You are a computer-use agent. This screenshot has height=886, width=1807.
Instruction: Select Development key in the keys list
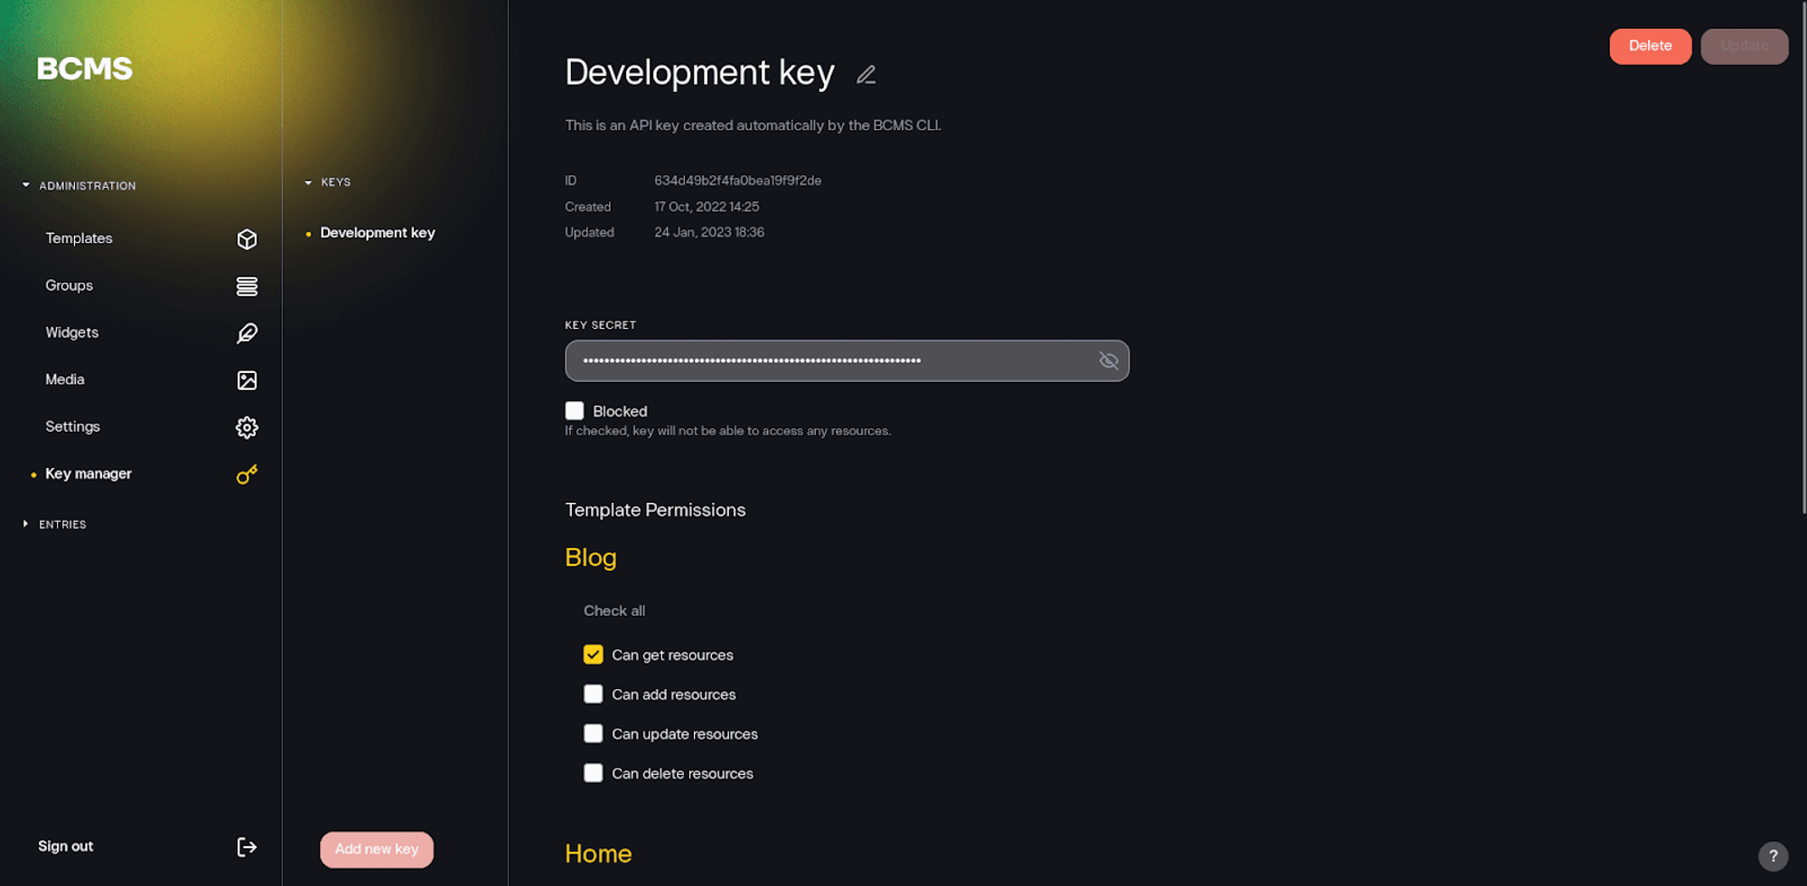click(377, 233)
